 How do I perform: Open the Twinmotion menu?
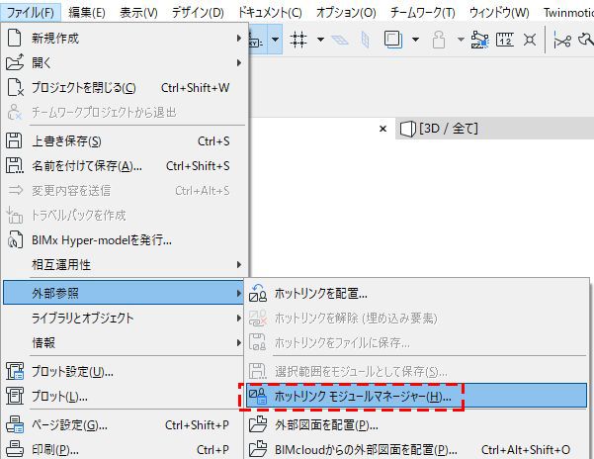[567, 13]
